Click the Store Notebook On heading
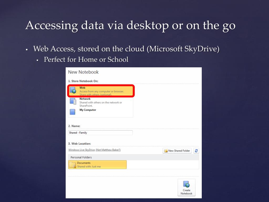This screenshot has height=202, width=269. [x=83, y=81]
